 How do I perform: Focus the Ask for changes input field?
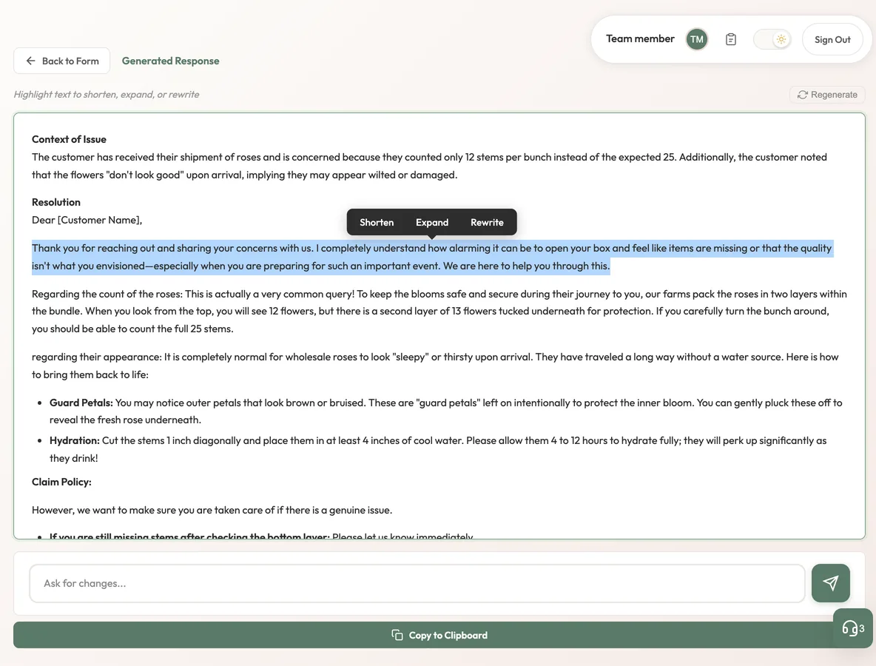tap(417, 583)
